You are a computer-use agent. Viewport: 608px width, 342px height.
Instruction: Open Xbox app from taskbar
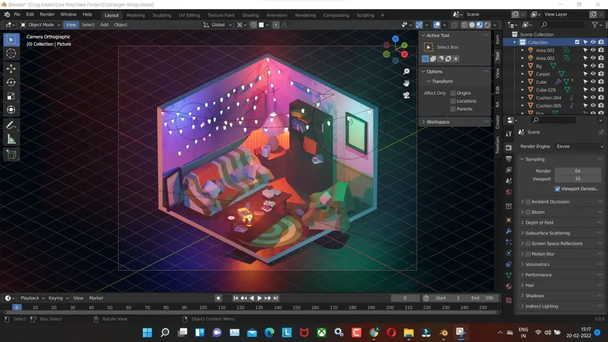coord(322,332)
